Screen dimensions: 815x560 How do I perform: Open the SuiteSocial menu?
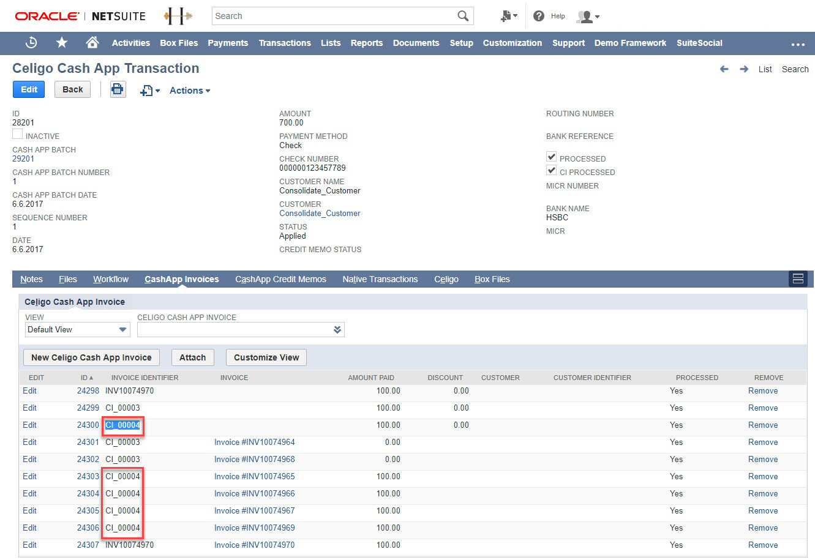coord(700,43)
